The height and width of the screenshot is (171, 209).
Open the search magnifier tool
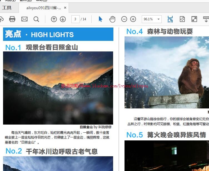(x=36, y=19)
